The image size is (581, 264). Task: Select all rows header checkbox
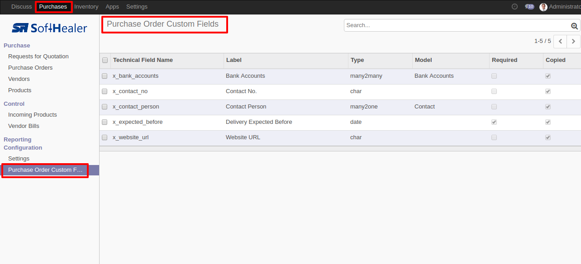[105, 60]
